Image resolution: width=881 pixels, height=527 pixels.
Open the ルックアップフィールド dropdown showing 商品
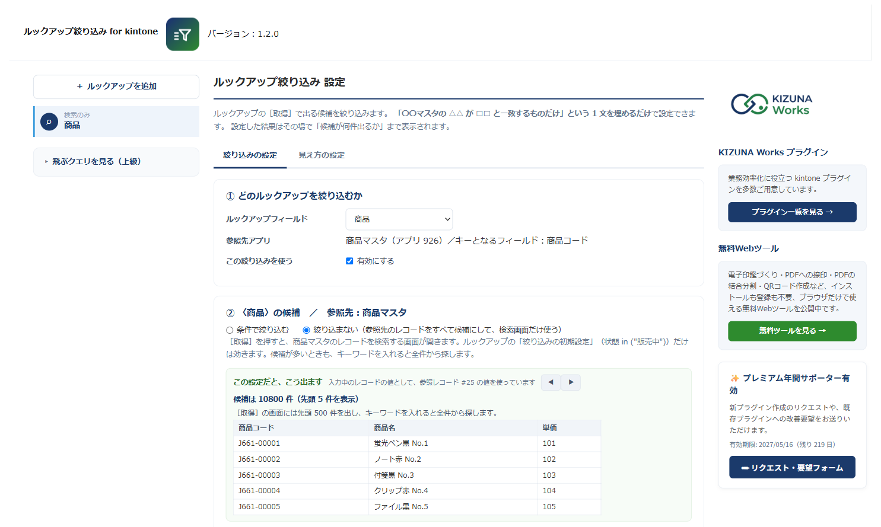(399, 219)
